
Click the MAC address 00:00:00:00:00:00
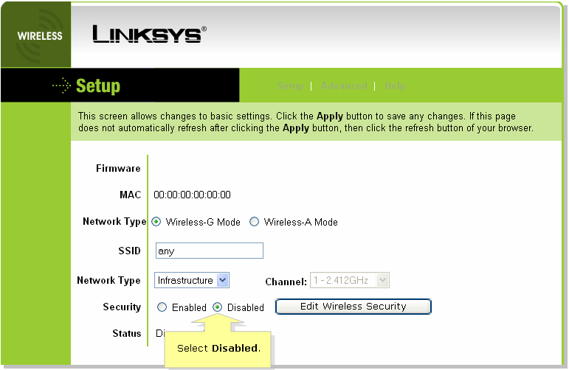(x=192, y=195)
